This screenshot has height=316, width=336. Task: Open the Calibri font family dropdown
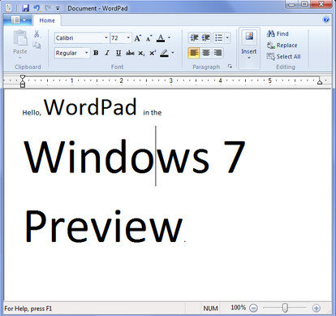pos(106,38)
